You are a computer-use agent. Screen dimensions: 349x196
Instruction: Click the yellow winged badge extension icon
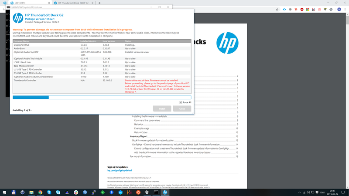325,9
